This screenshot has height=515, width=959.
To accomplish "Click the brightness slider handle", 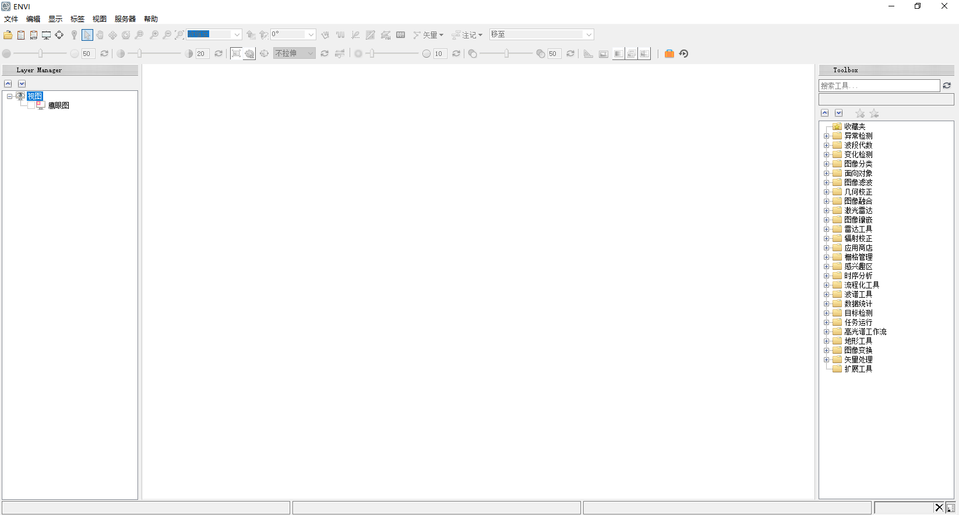I will pyautogui.click(x=40, y=54).
